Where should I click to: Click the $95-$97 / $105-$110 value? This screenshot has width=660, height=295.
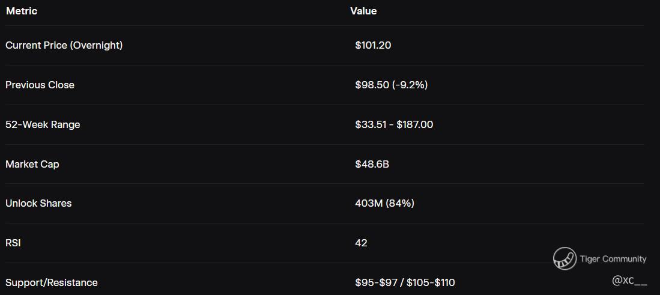click(405, 282)
